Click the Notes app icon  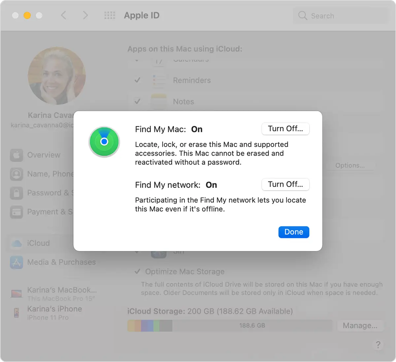tap(159, 102)
